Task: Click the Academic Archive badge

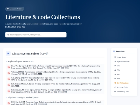Action: (15, 9)
